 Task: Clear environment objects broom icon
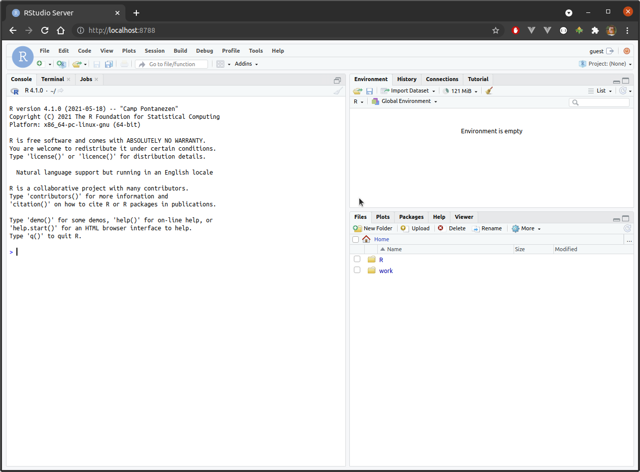coord(489,91)
